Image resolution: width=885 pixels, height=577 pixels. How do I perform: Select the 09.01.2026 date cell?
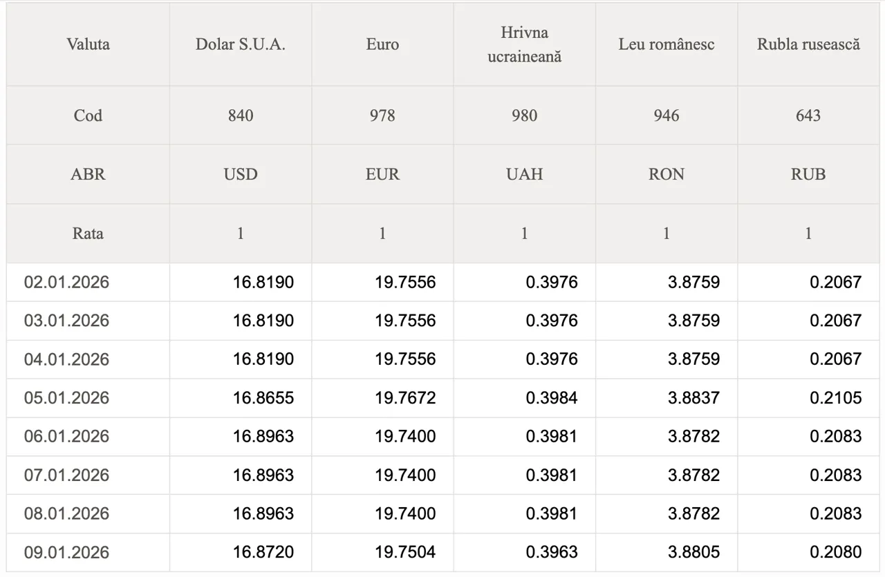pyautogui.click(x=67, y=552)
